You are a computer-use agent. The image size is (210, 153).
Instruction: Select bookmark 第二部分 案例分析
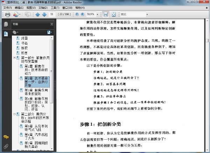(35, 118)
